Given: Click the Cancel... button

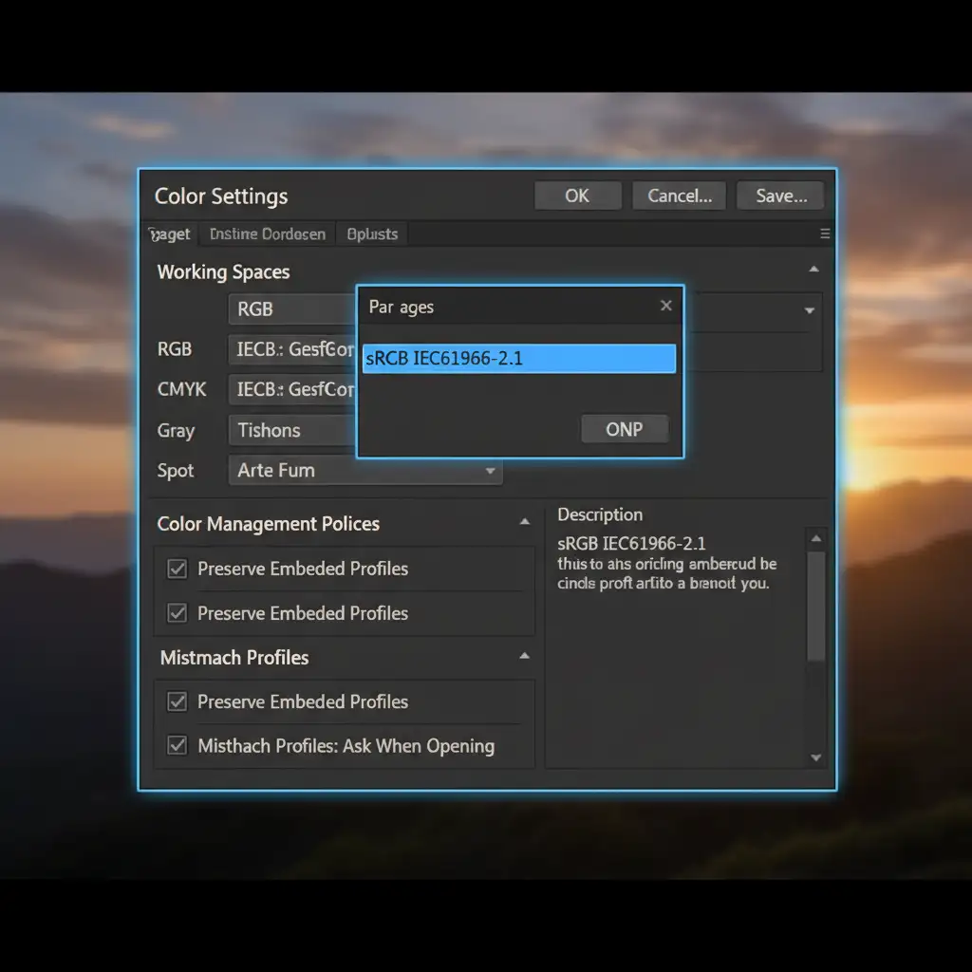Looking at the screenshot, I should 679,196.
